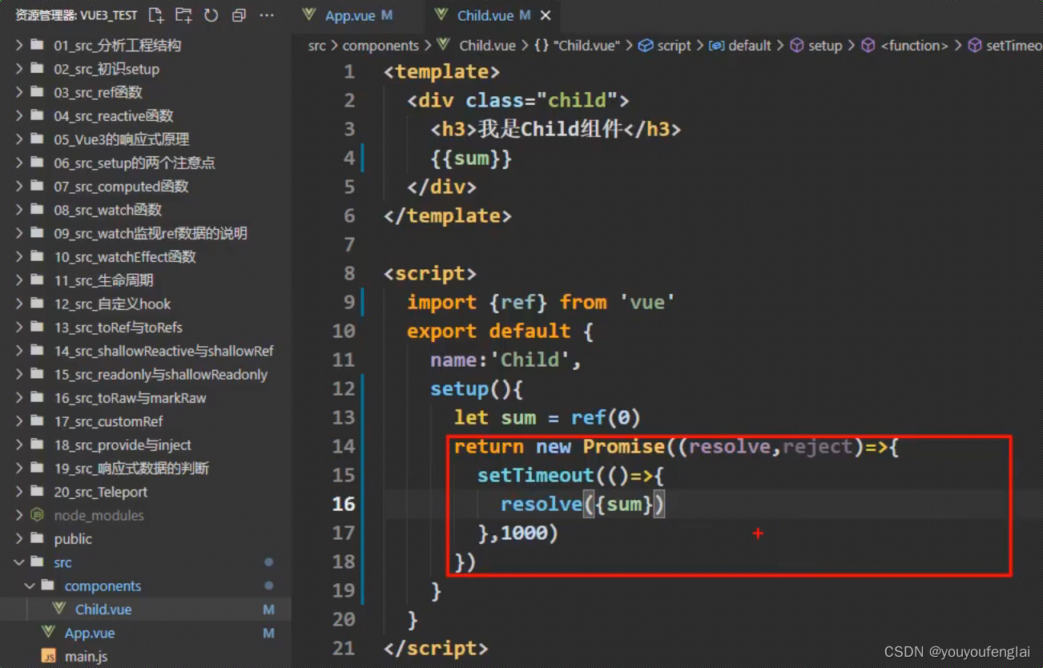
Task: Click the '"Child.vue"' braces breadcrumb segment
Action: 578,46
